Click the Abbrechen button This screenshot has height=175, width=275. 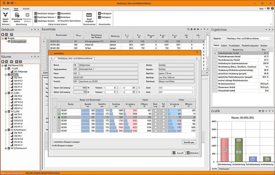tap(192, 153)
